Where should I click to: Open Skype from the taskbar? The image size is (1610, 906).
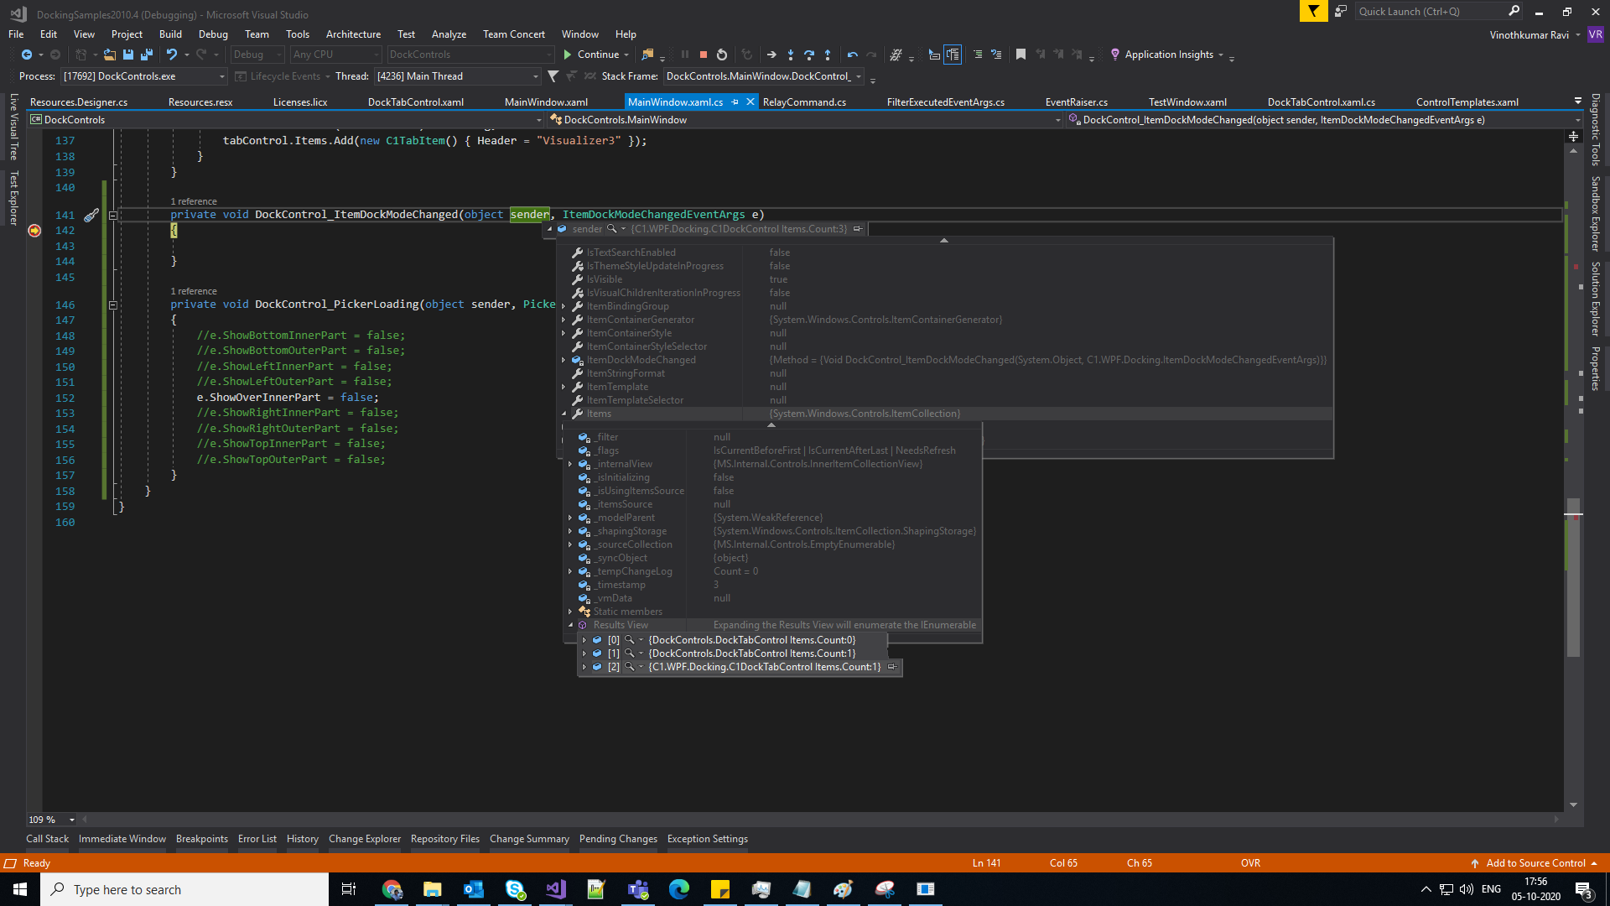[x=515, y=889]
